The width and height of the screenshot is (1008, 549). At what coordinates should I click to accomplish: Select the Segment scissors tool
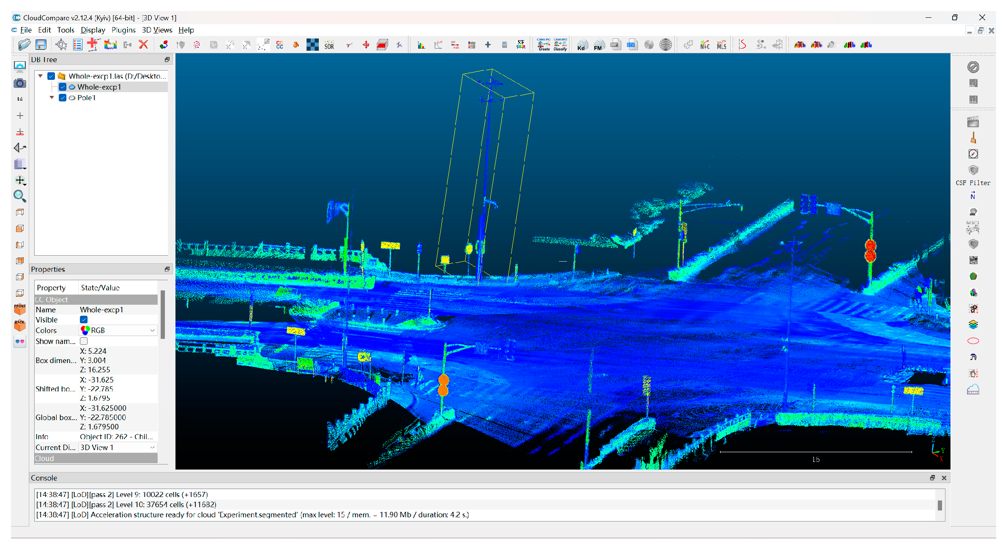[349, 45]
